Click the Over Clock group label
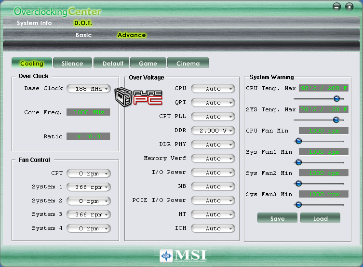The height and width of the screenshot is (267, 363). pyautogui.click(x=34, y=76)
